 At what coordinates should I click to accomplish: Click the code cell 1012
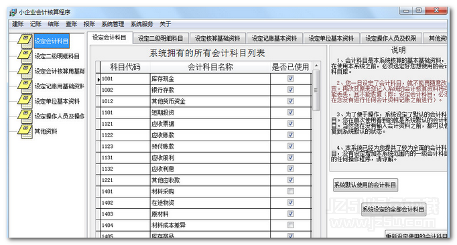(x=125, y=101)
